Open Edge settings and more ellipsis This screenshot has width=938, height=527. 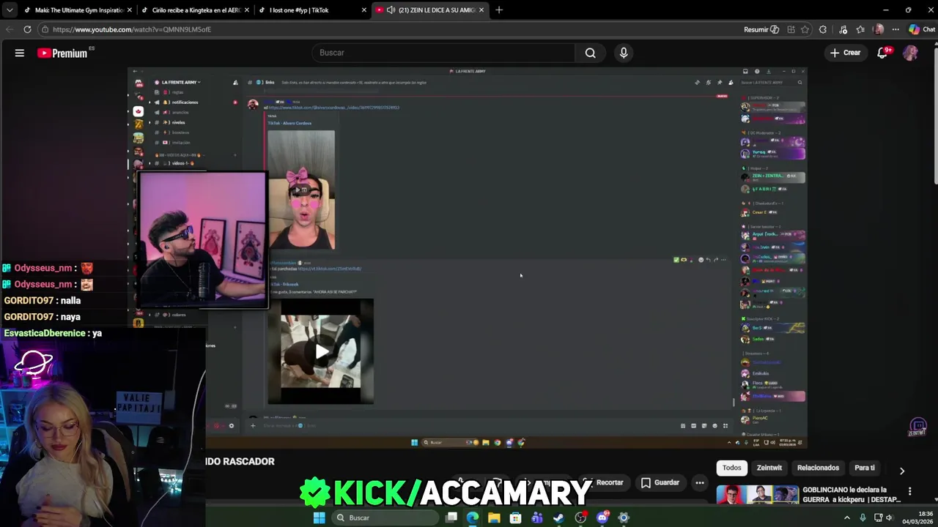895,29
